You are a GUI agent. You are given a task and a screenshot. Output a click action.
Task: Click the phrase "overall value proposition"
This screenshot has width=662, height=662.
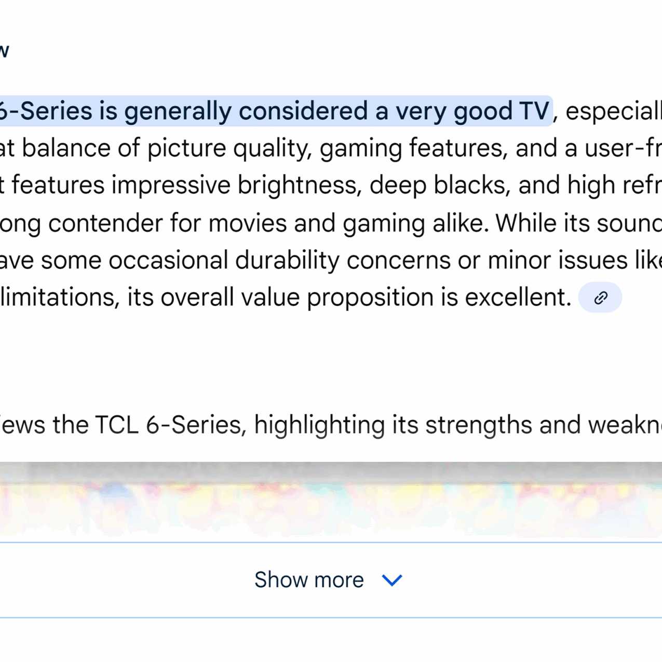click(x=298, y=298)
